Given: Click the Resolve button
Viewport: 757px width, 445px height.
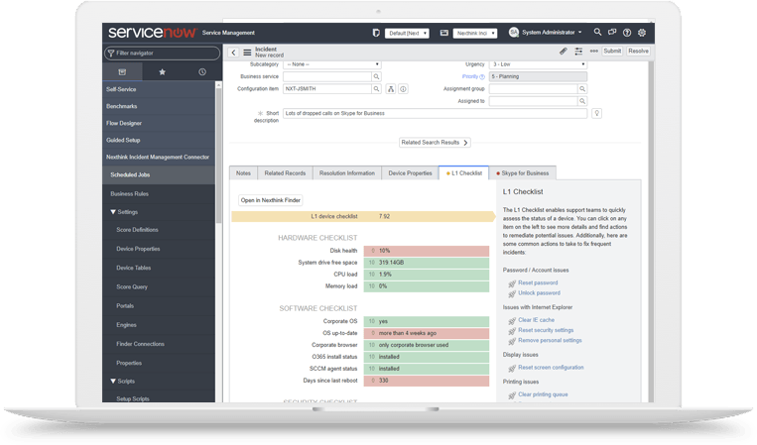Looking at the screenshot, I should [x=638, y=52].
